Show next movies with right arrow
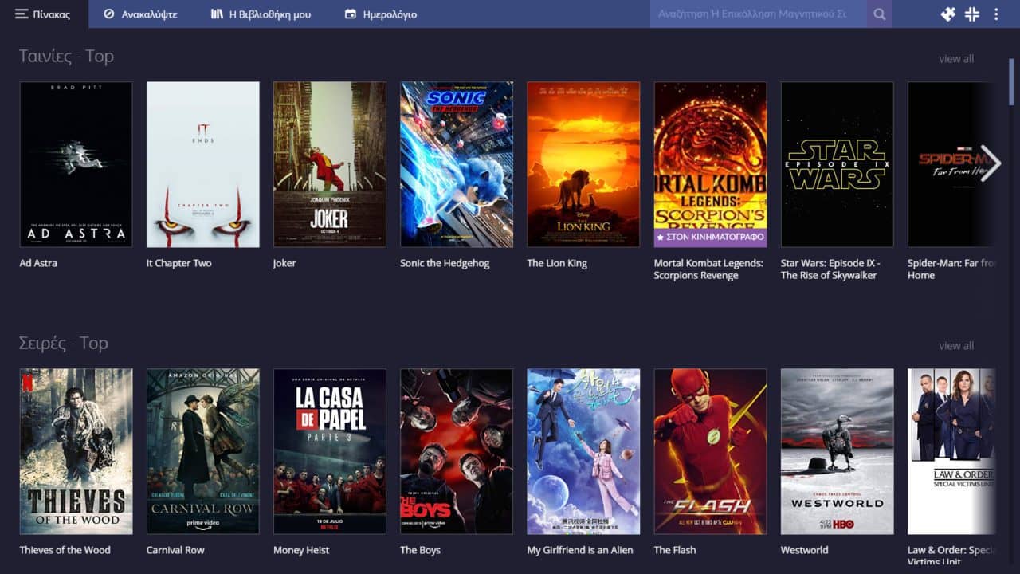This screenshot has height=574, width=1020. pos(991,163)
